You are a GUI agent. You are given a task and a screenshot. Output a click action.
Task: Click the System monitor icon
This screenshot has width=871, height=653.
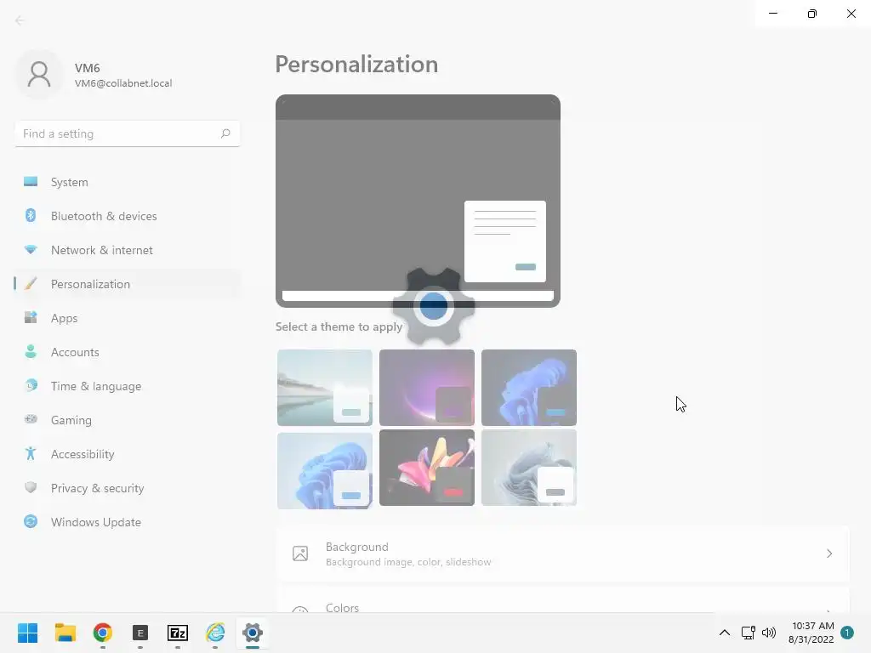click(x=31, y=182)
